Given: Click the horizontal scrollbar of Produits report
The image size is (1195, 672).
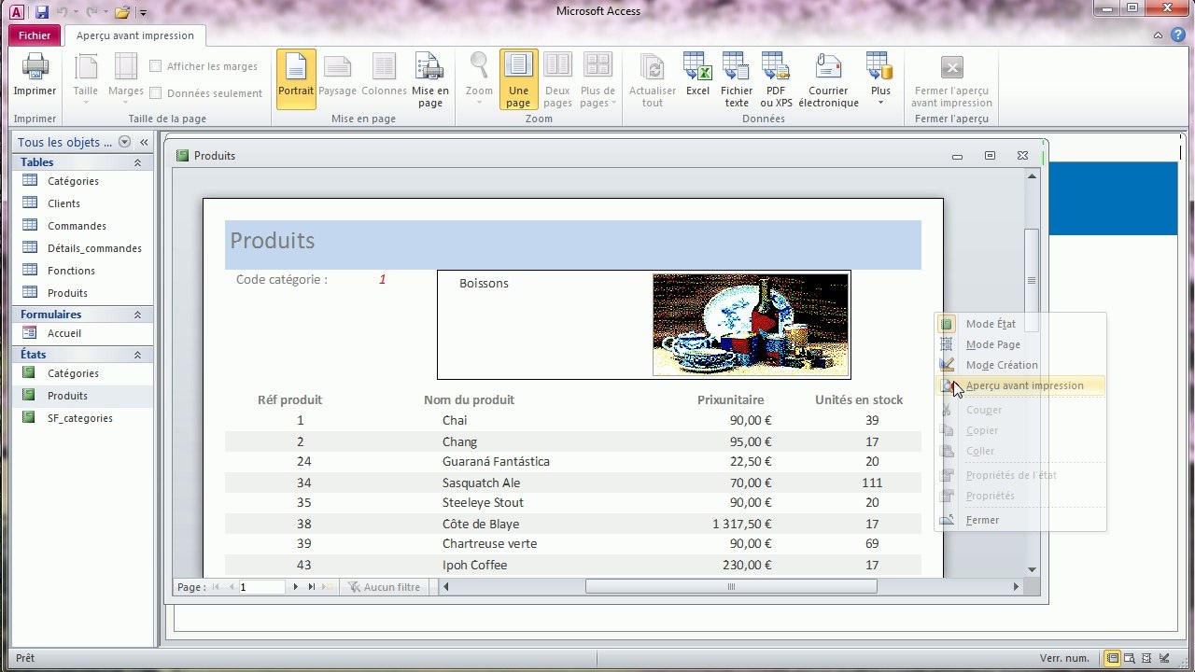Looking at the screenshot, I should click(x=731, y=587).
